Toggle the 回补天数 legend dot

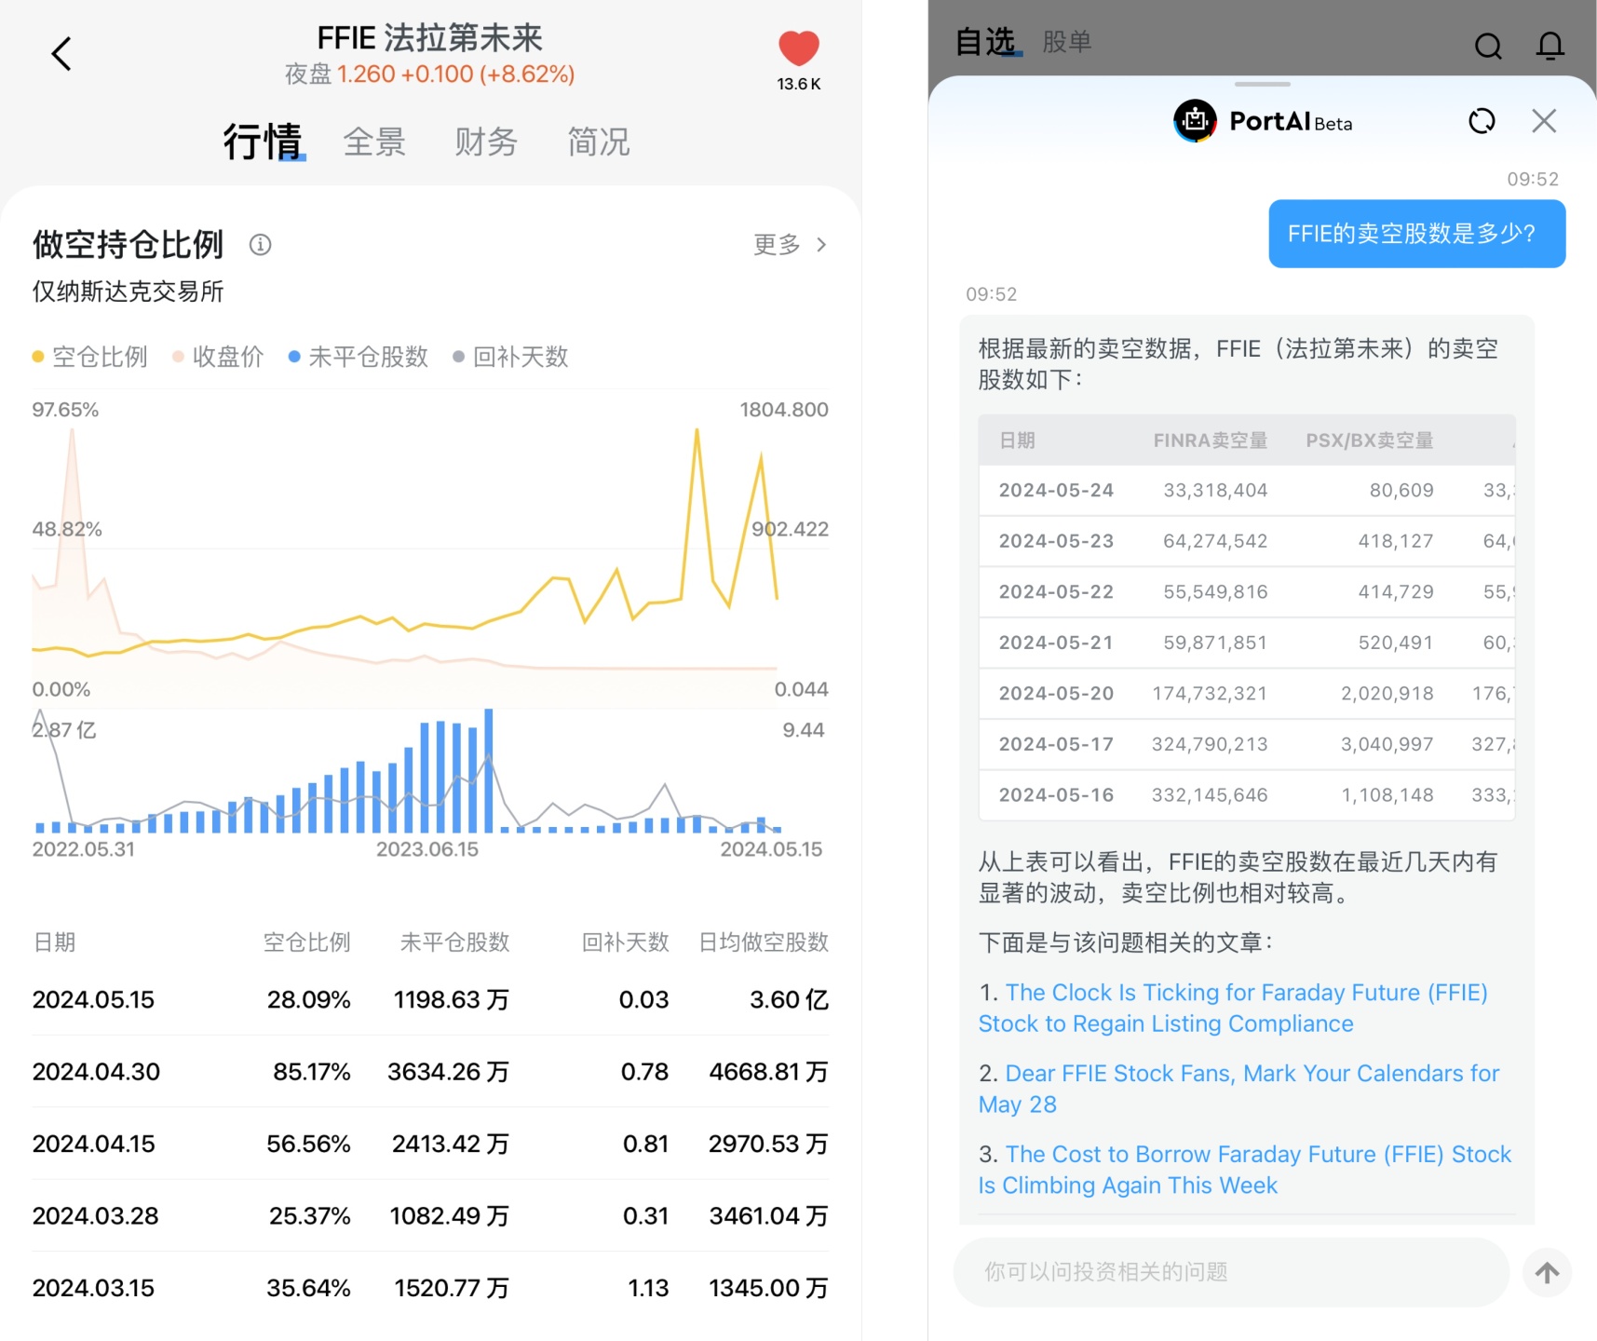(458, 357)
